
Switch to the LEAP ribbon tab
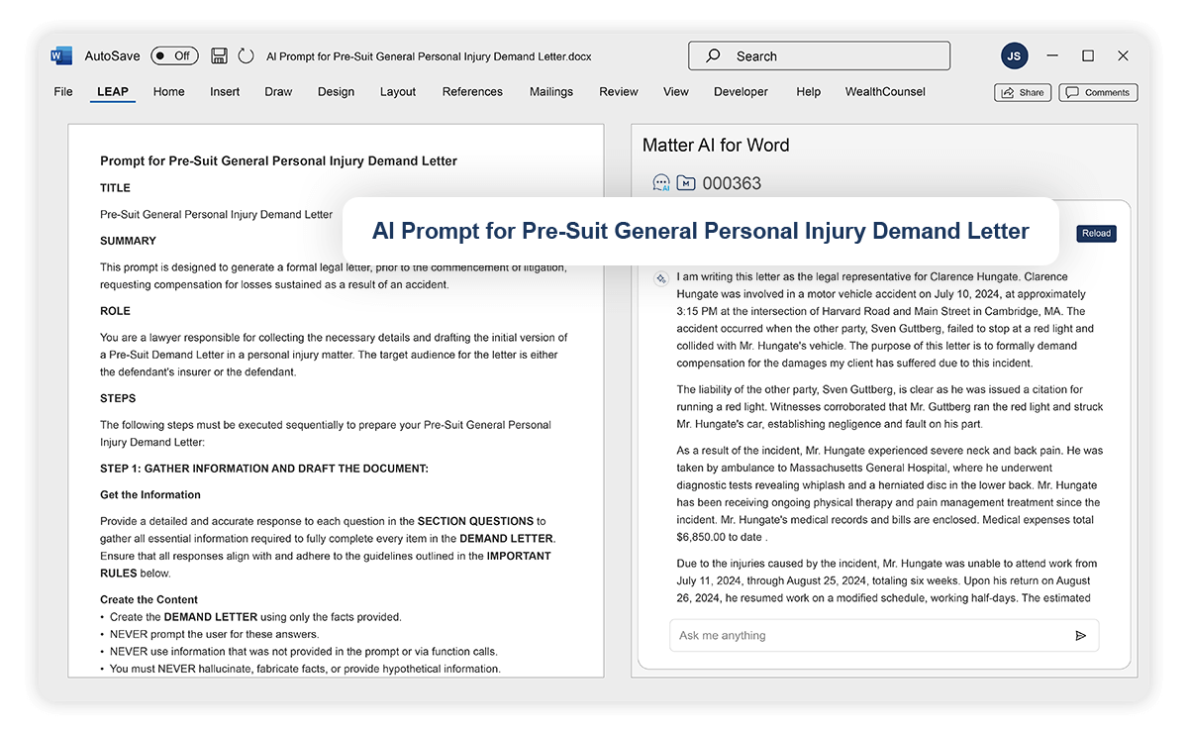113,92
